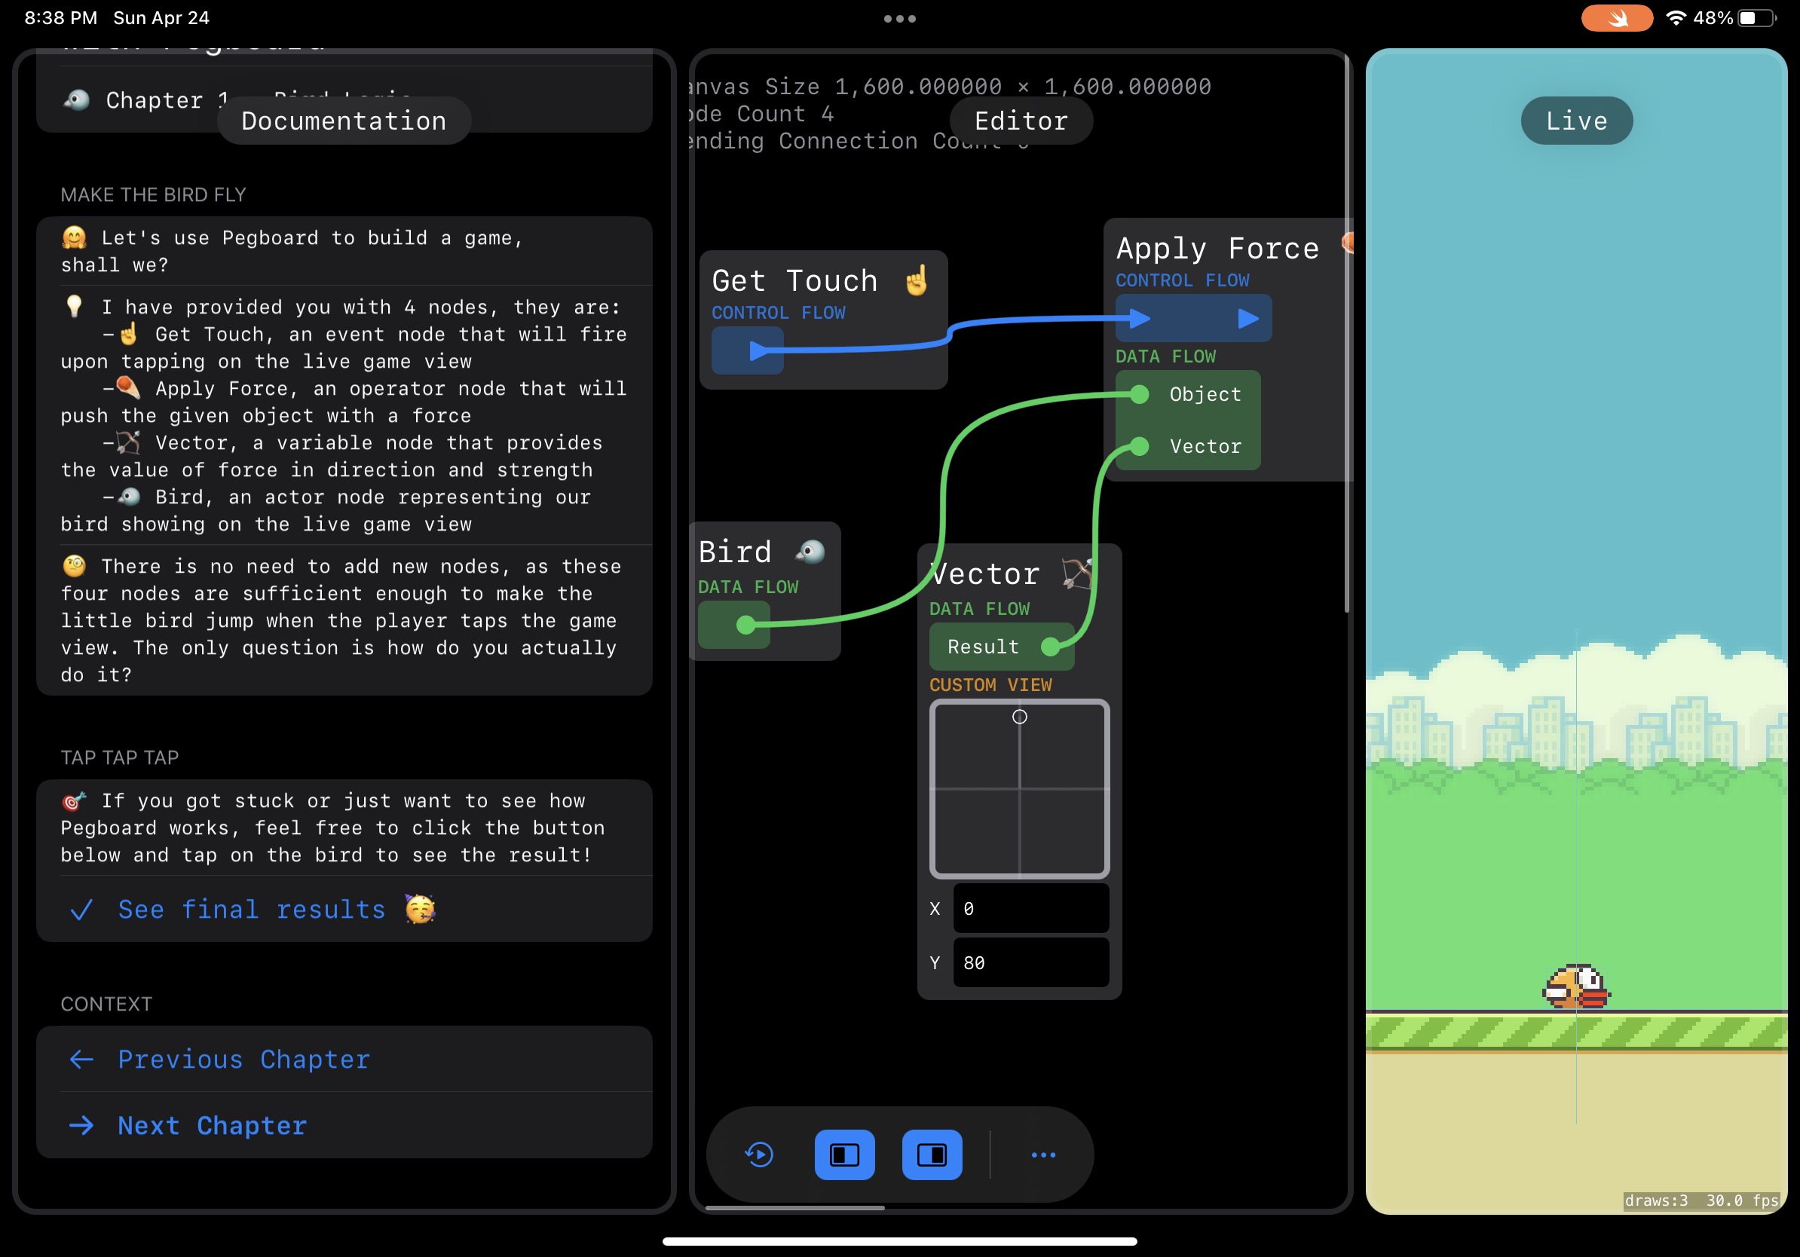Go to Previous Chapter
Screen dimensions: 1800x1257
pyautogui.click(x=243, y=1059)
